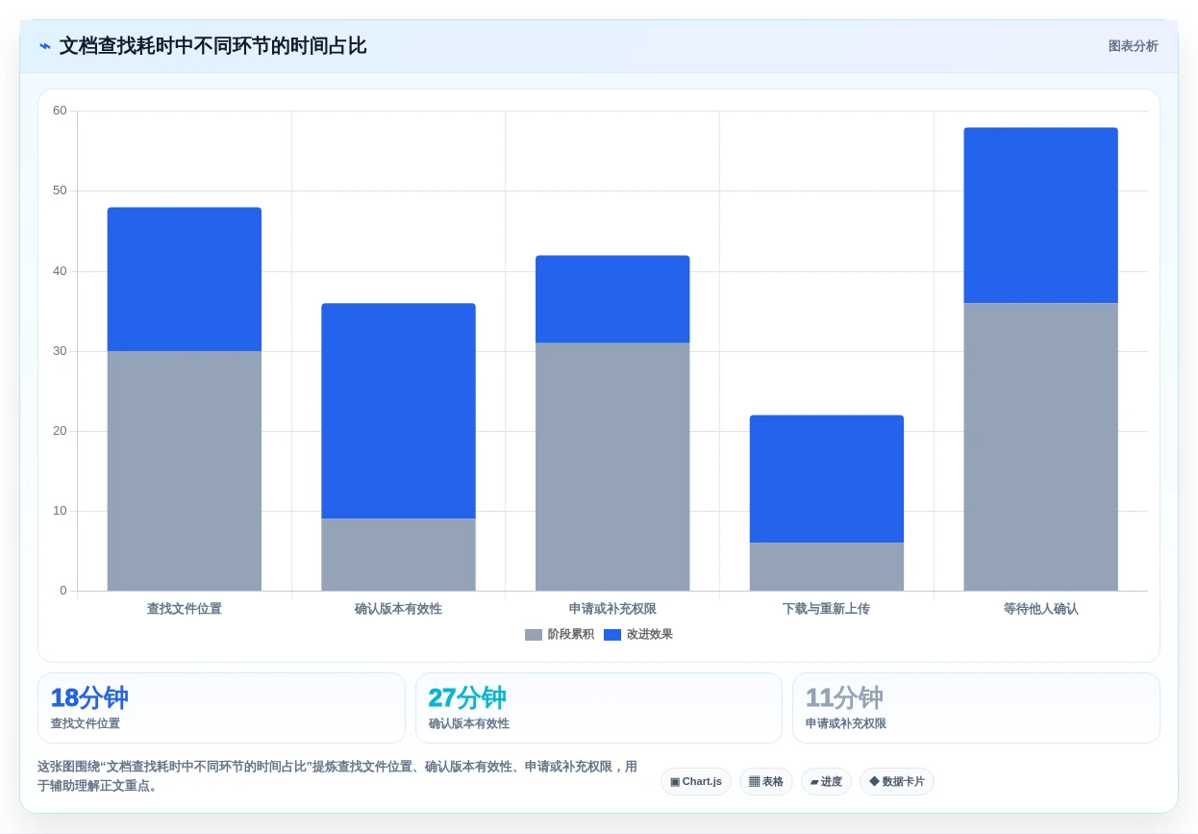Select the 表格 tag chip
This screenshot has height=834, width=1198.
(x=766, y=781)
